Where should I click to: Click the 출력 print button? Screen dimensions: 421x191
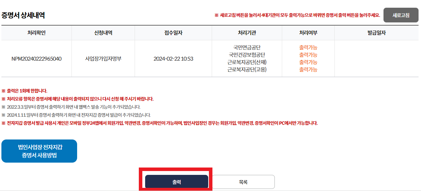pos(177,182)
